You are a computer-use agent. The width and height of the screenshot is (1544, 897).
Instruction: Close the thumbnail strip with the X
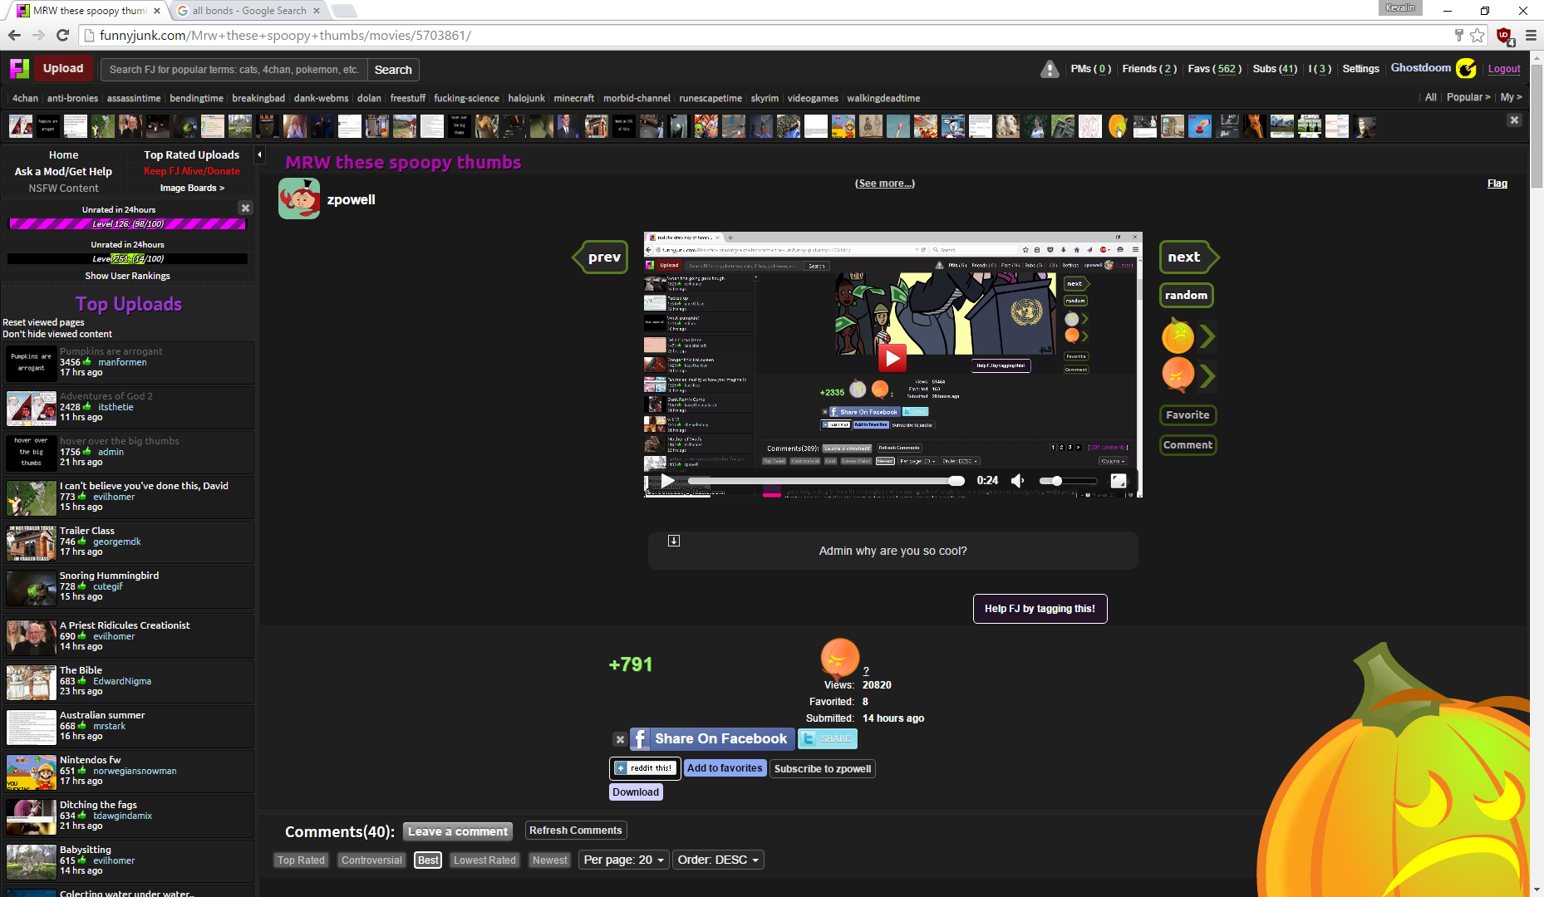click(1514, 120)
